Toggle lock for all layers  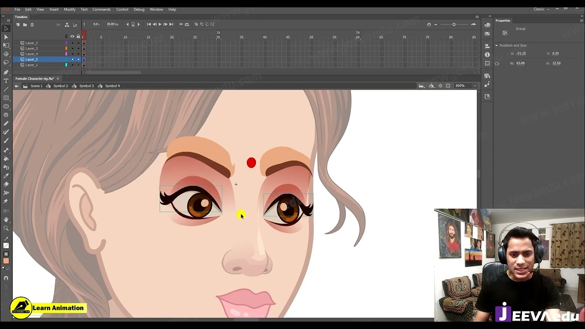(x=78, y=37)
